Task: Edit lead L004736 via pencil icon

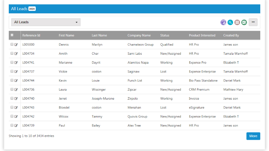Action: tap(16, 89)
